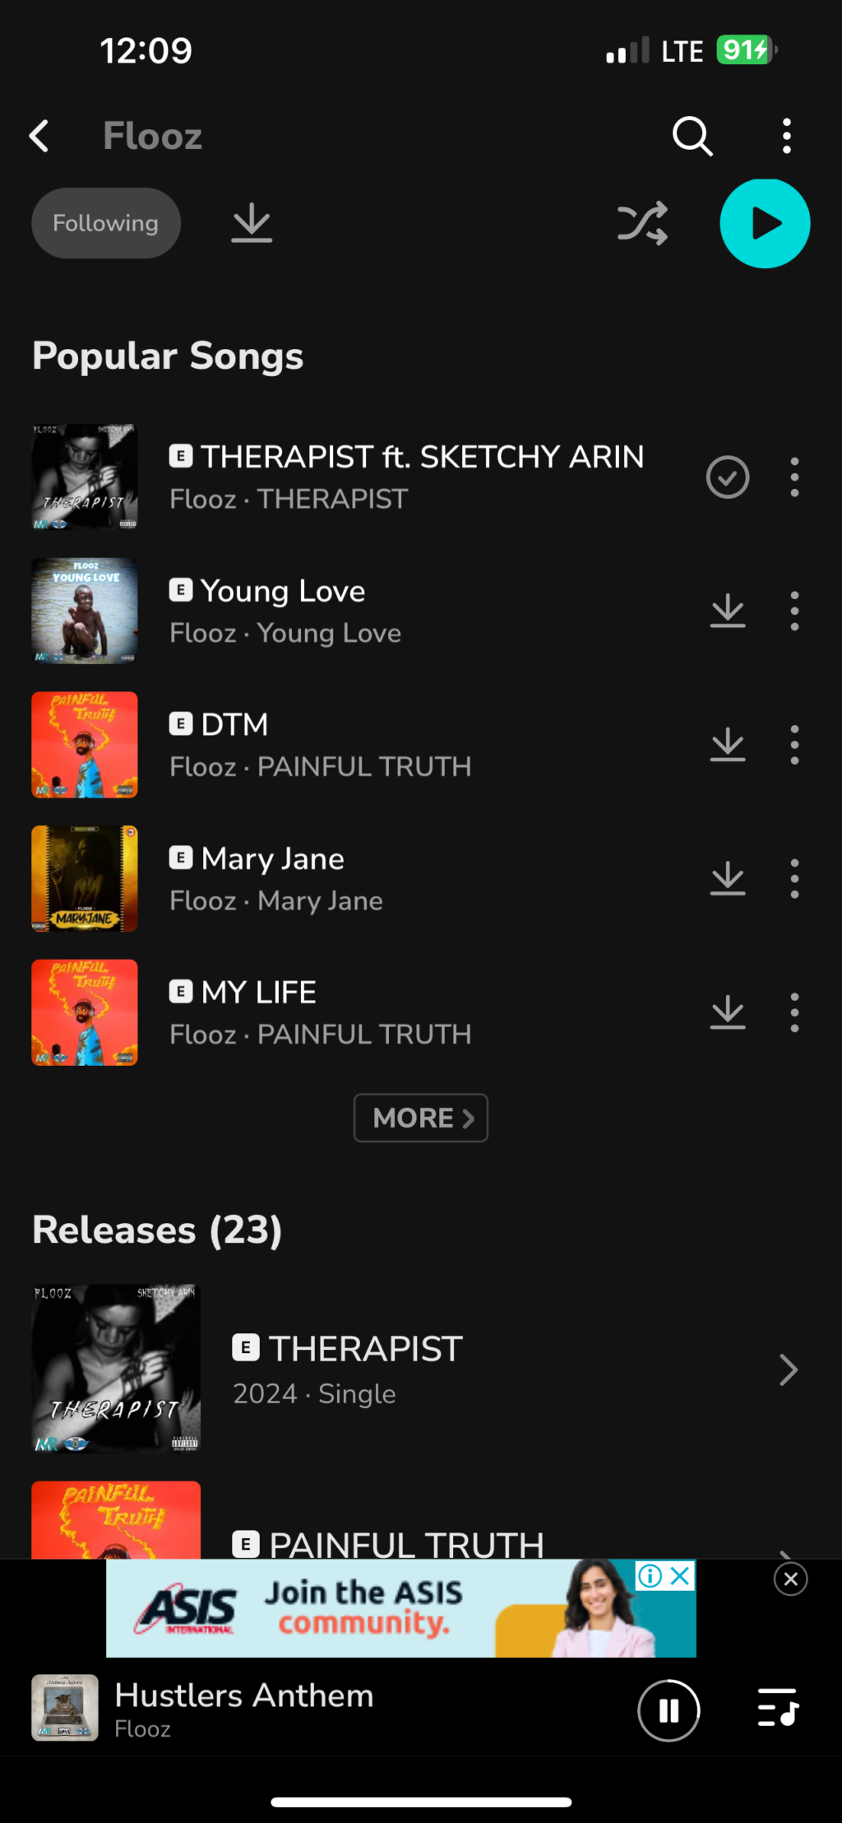This screenshot has height=1823, width=842.
Task: Download the Young Love song
Action: coord(728,612)
